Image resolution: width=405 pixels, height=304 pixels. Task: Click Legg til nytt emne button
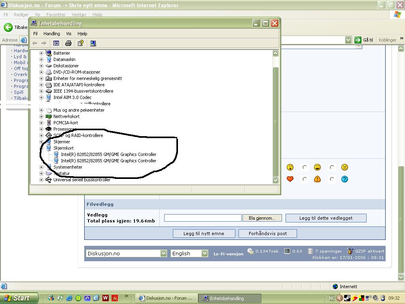tap(204, 234)
